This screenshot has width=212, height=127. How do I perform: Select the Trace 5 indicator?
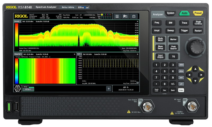coord(109,15)
